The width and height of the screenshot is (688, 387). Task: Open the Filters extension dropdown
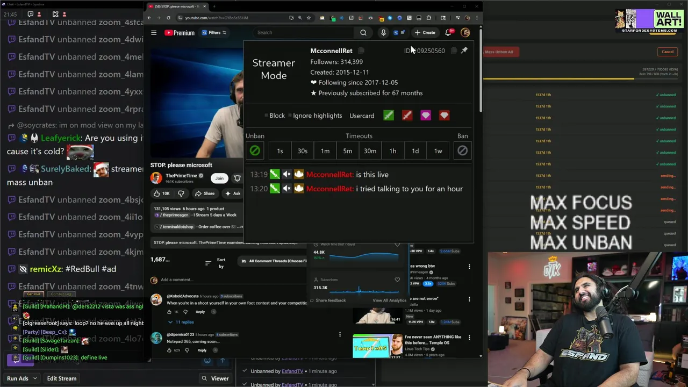[214, 33]
